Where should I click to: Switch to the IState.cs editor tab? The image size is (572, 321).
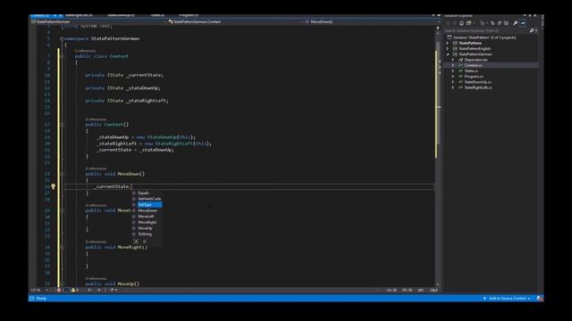point(157,16)
